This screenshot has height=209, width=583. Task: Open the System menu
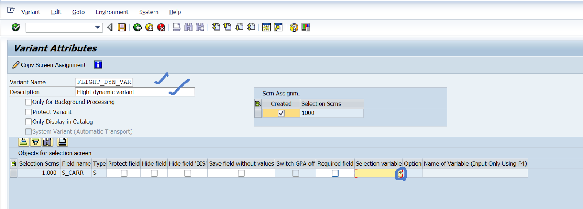pos(149,12)
